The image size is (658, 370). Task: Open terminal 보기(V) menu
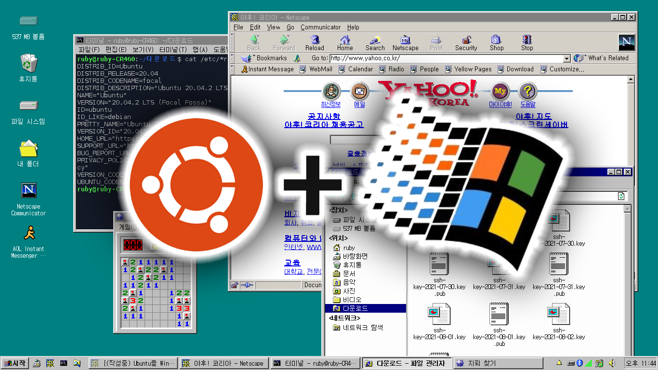[x=143, y=50]
